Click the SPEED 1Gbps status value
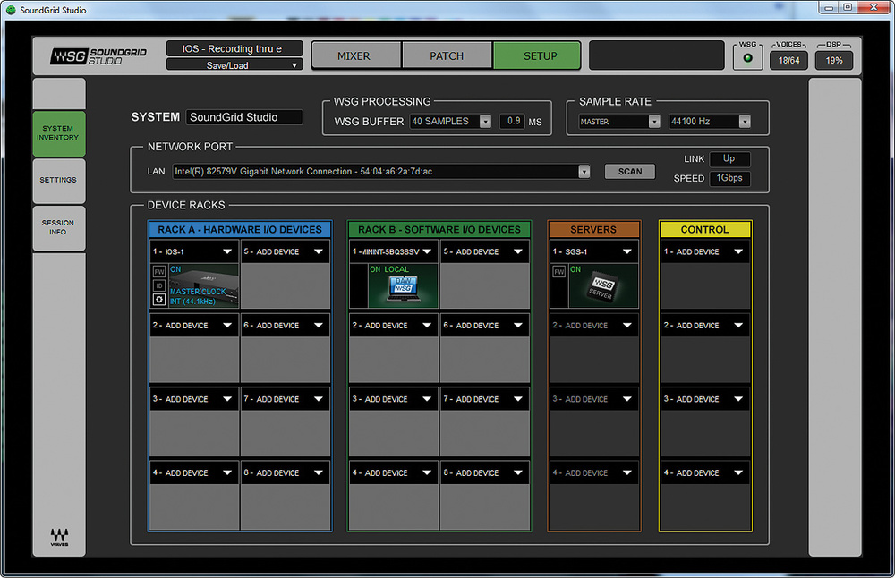This screenshot has width=895, height=578. 729,179
